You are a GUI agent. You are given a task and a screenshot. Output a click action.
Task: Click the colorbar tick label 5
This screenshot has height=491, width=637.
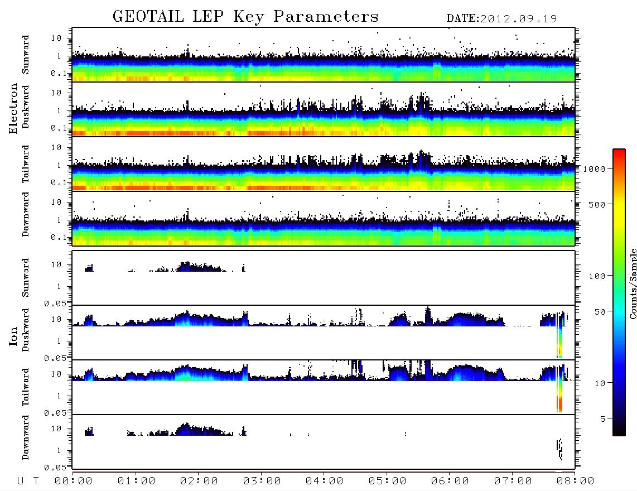pos(602,419)
